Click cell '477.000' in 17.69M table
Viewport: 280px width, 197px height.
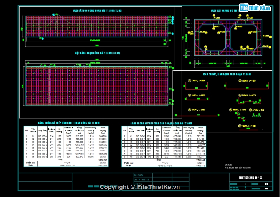[x=177, y=136]
